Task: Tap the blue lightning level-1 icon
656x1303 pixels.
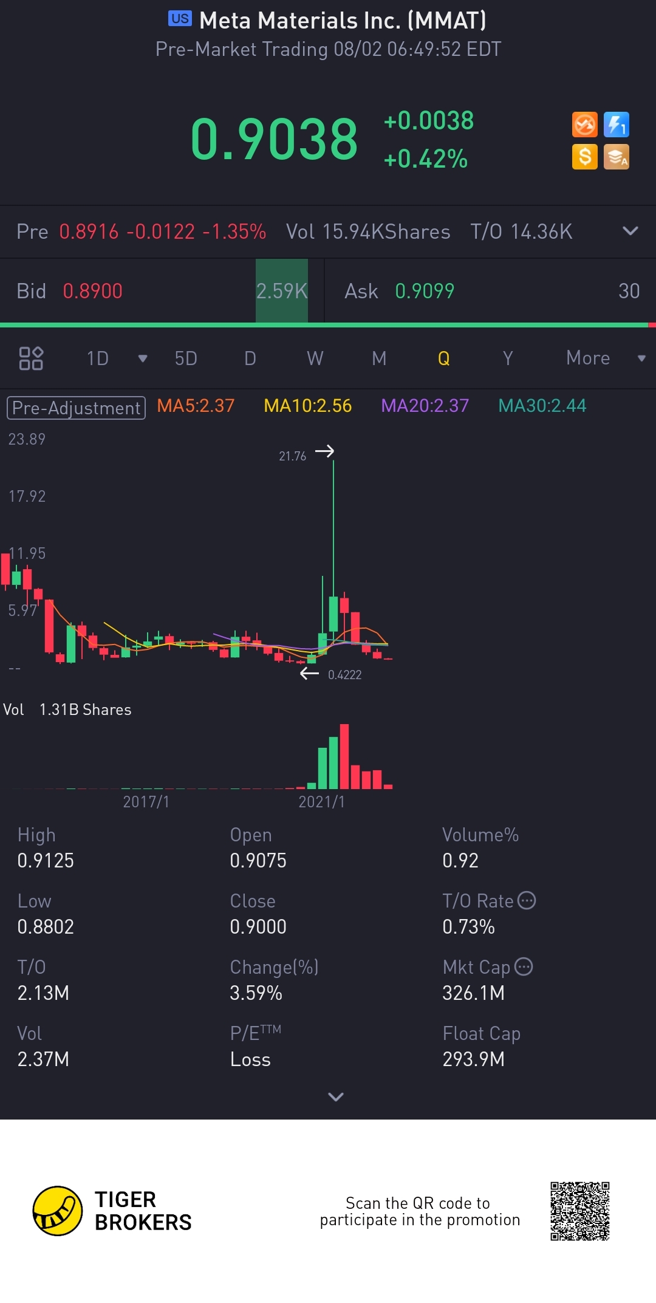Action: (616, 125)
